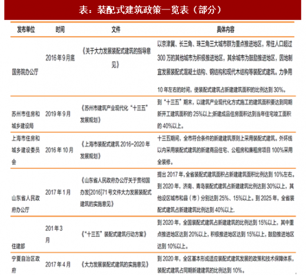Select the 时间 column header
306x275 pixels.
pyautogui.click(x=60, y=29)
